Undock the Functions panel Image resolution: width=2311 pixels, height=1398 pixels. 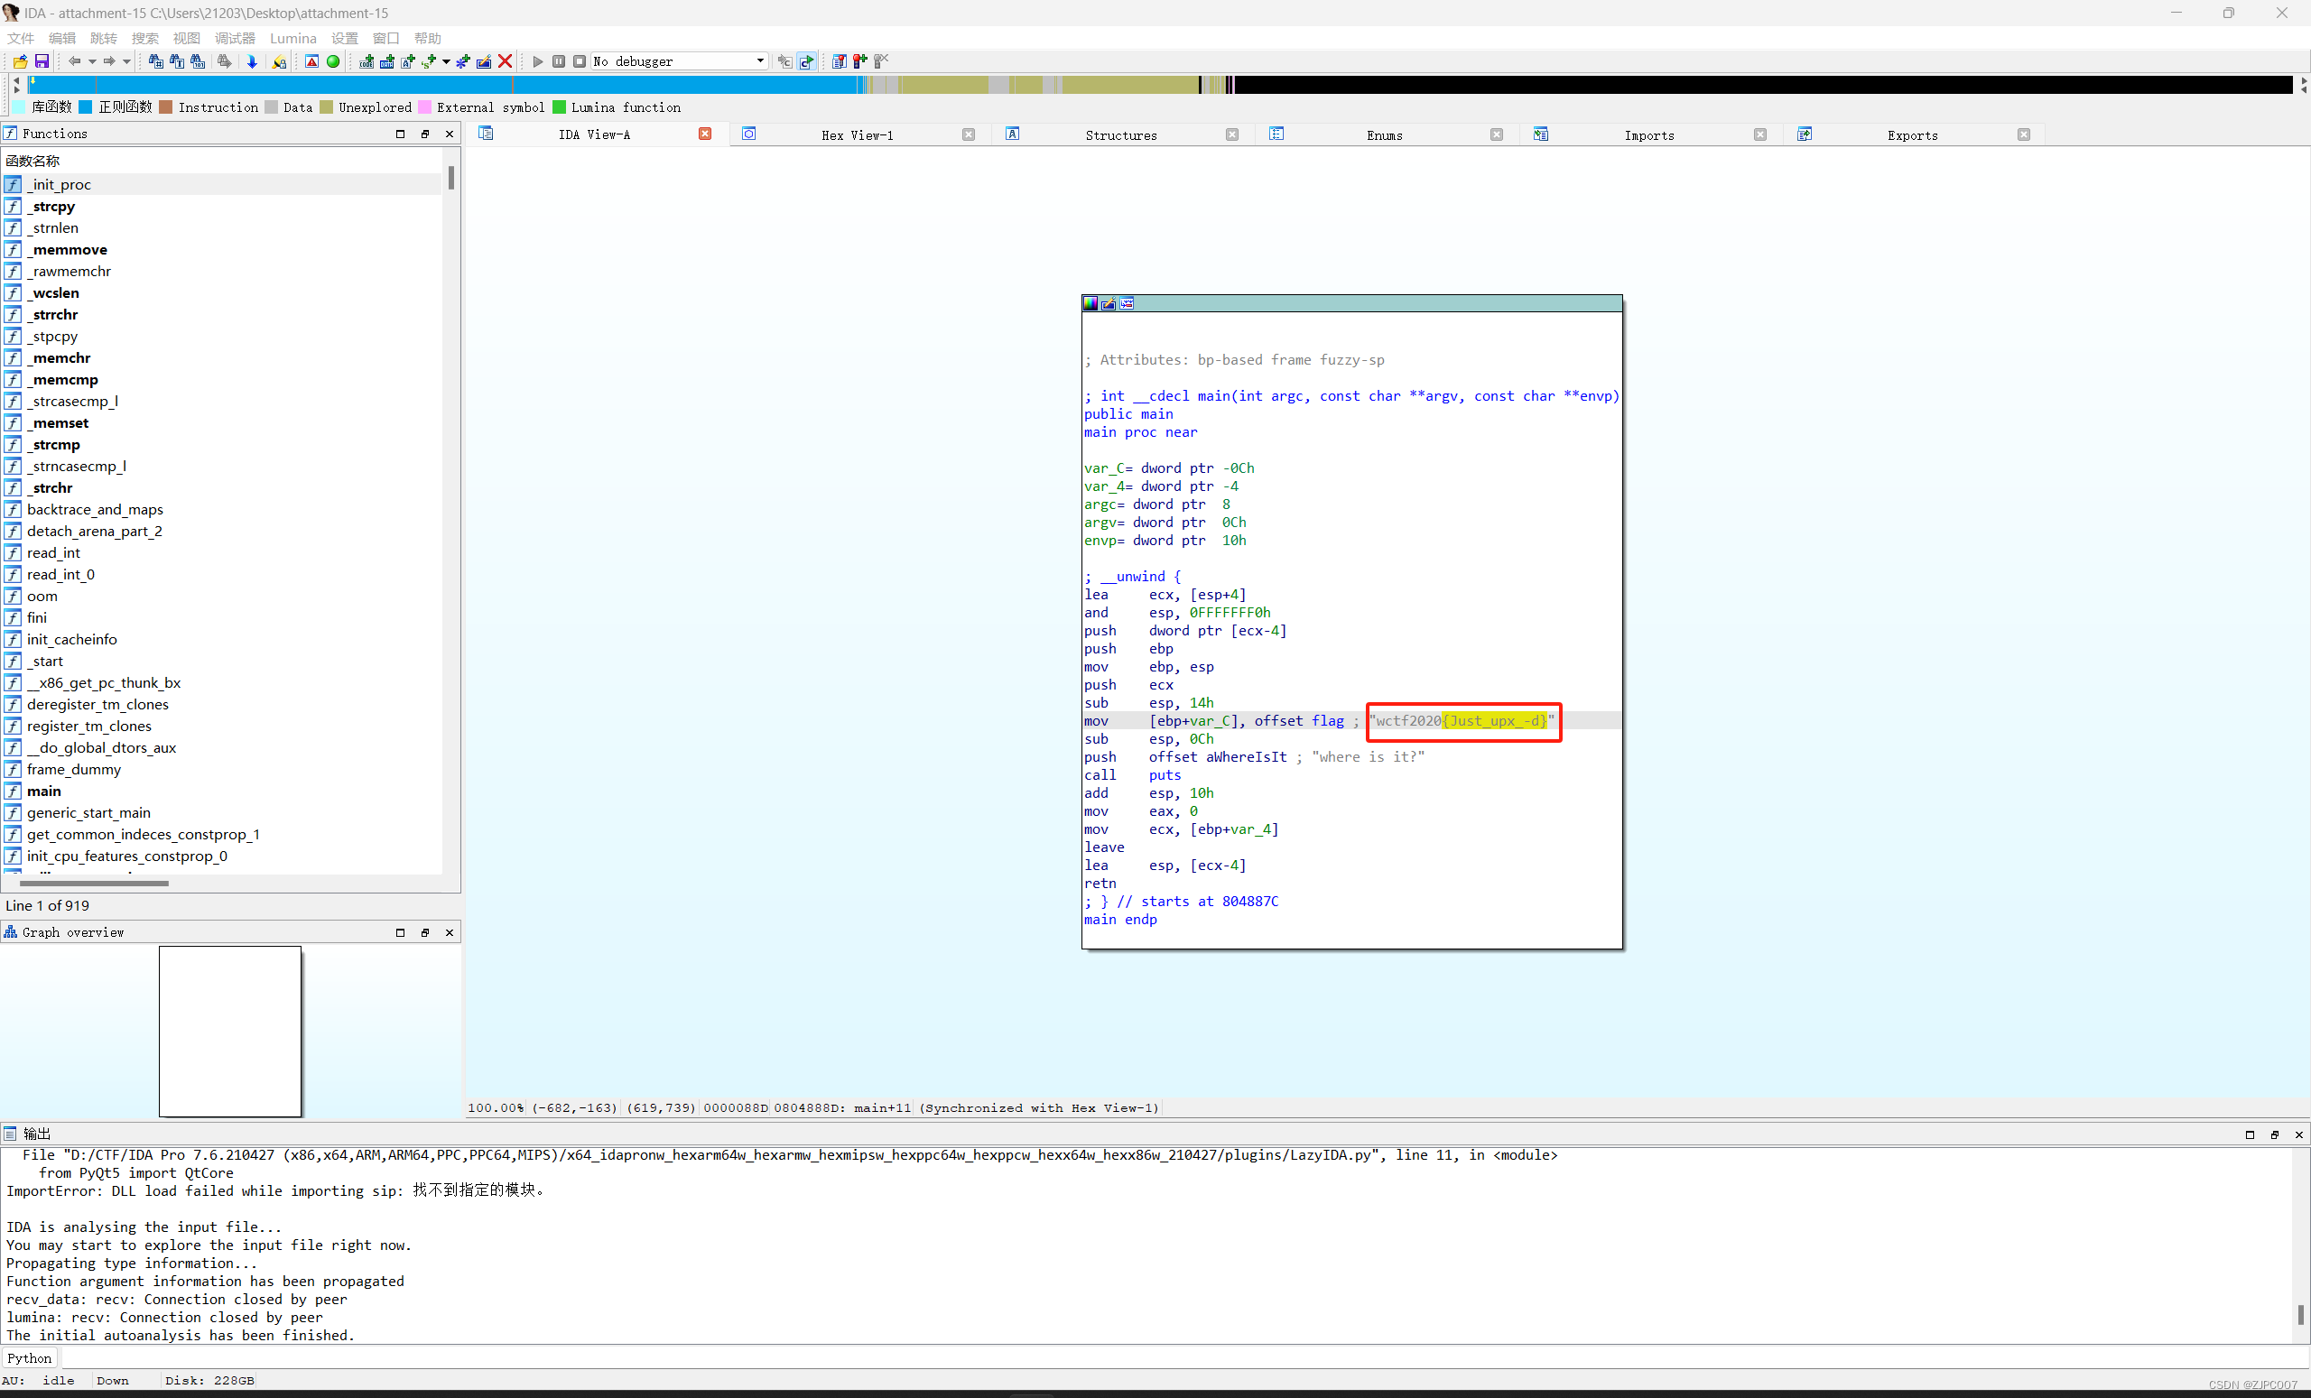(425, 134)
